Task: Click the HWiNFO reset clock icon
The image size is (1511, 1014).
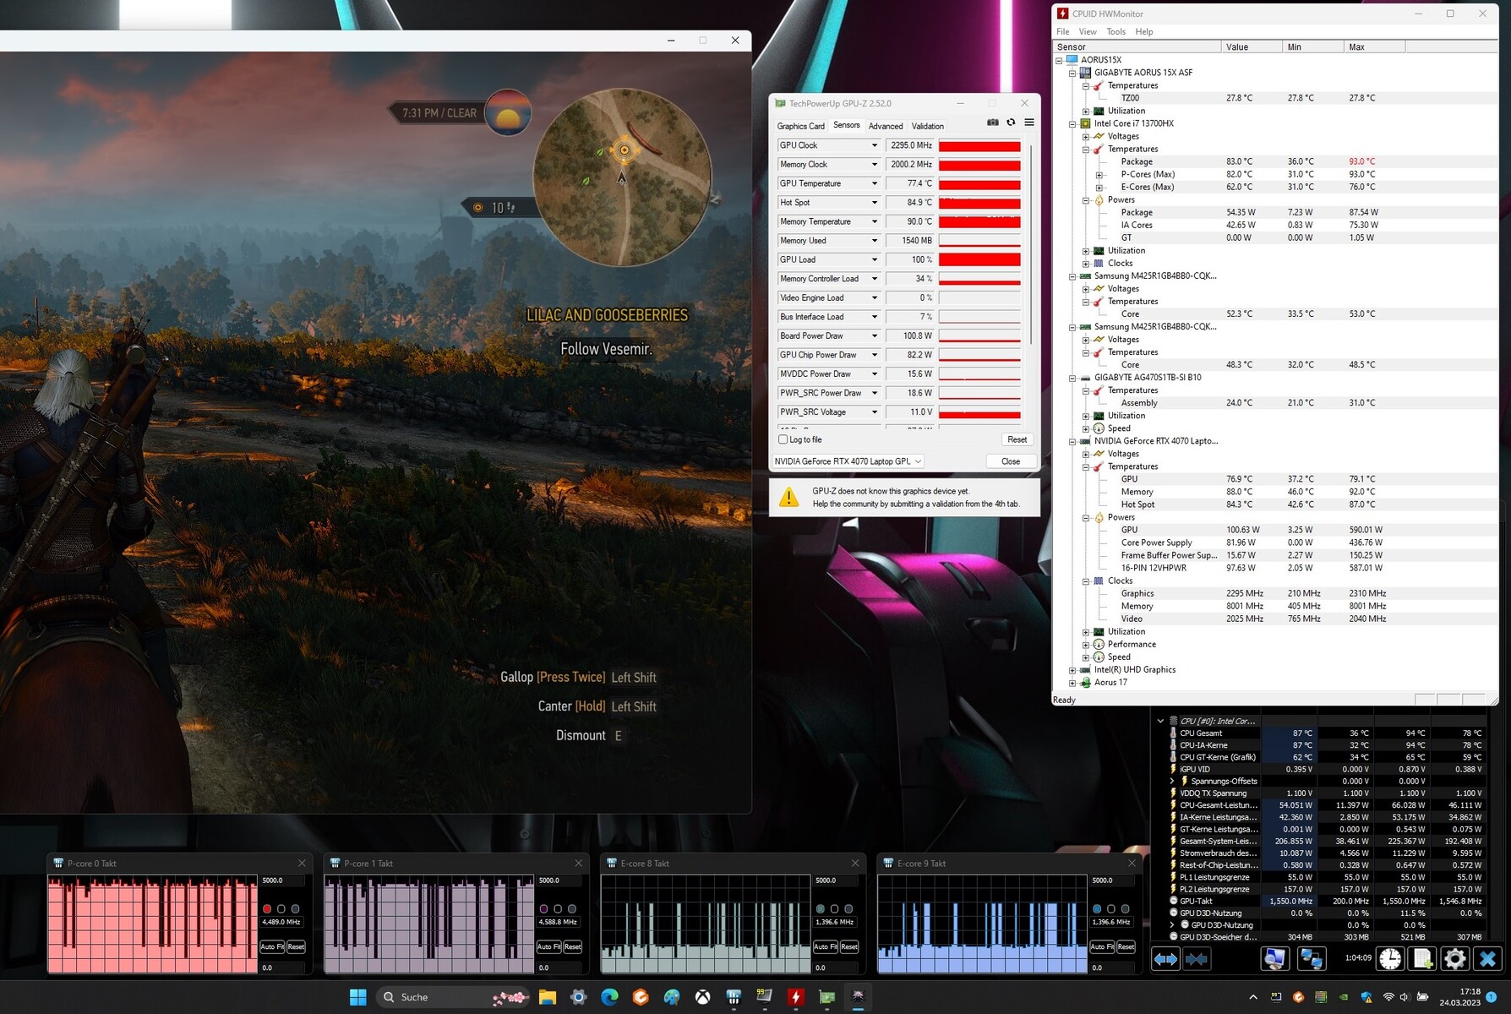Action: [1390, 958]
